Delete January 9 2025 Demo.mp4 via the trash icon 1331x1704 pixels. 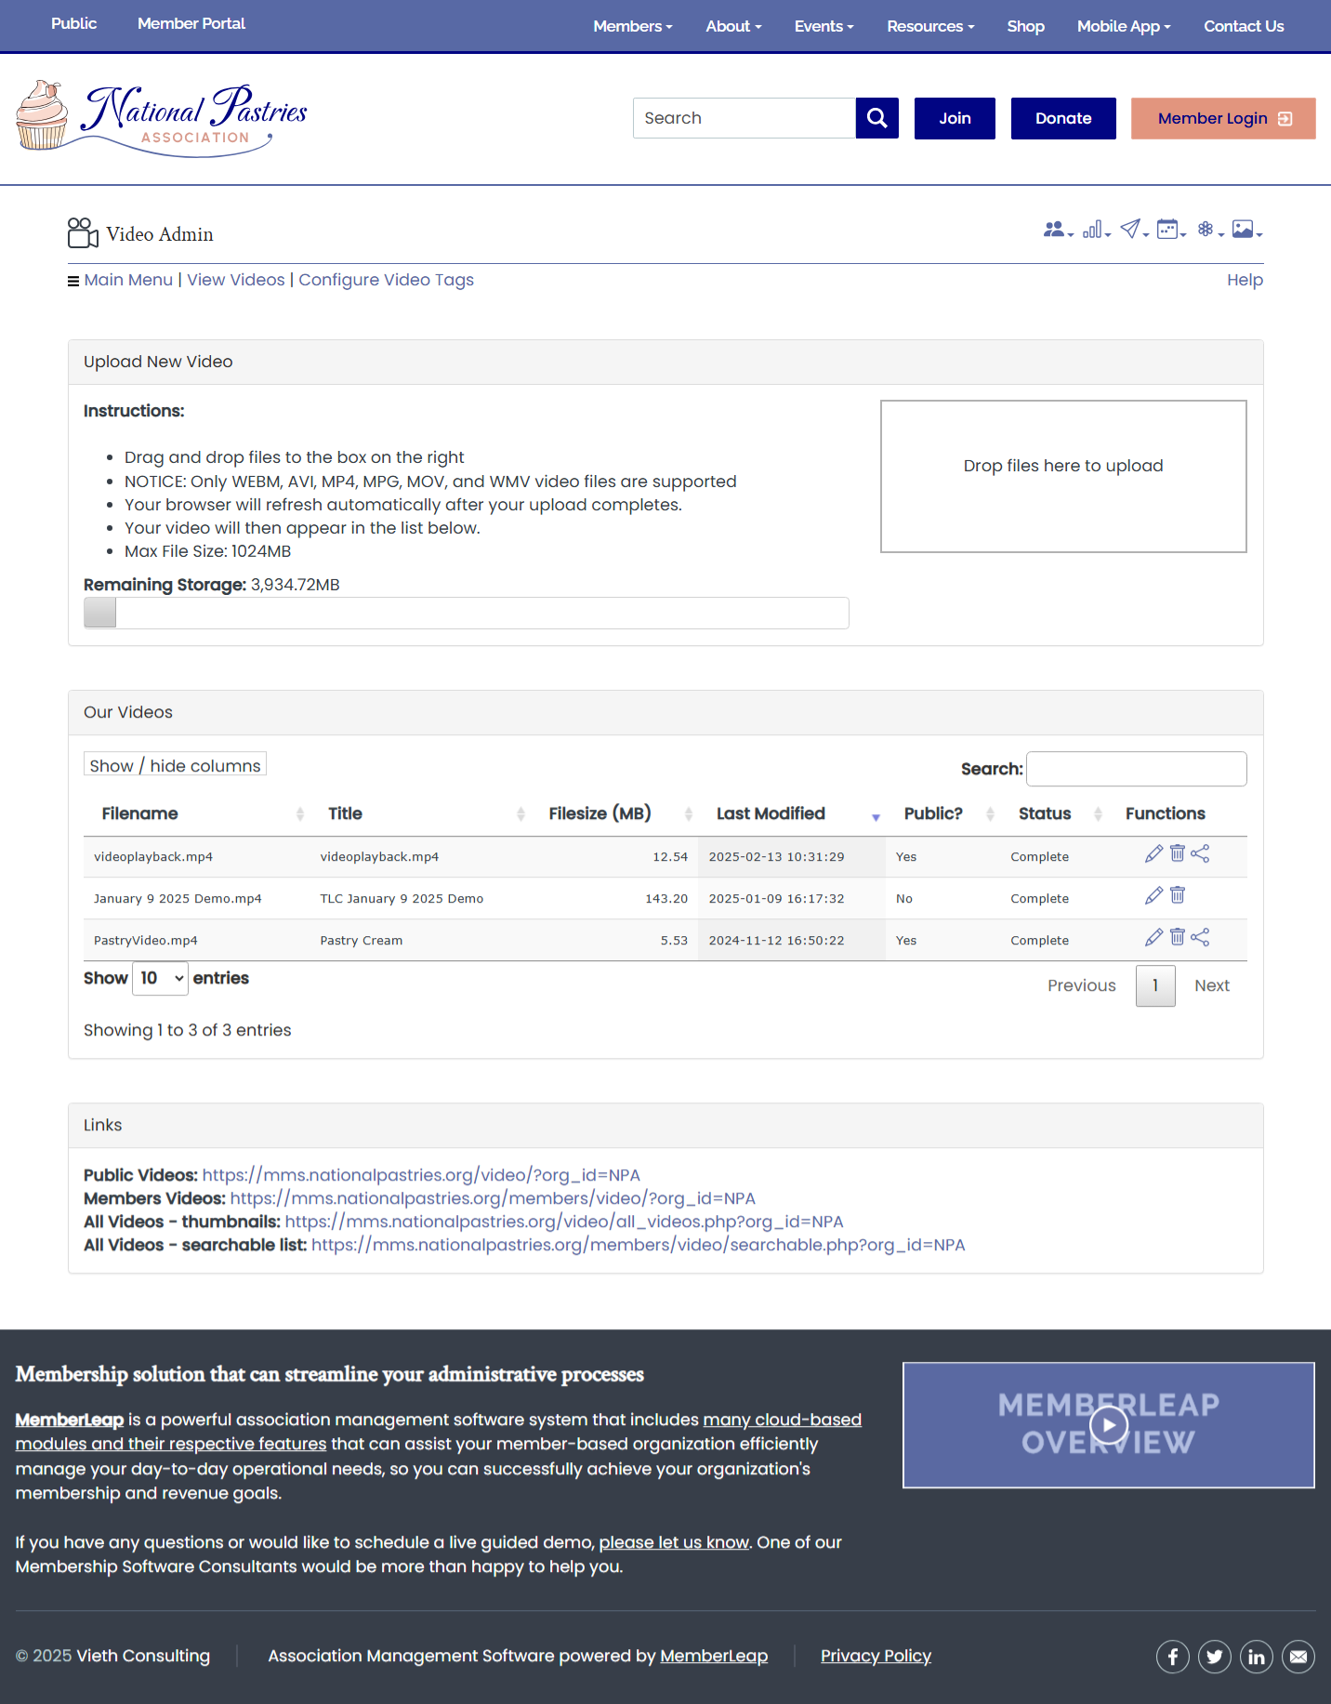(x=1178, y=895)
